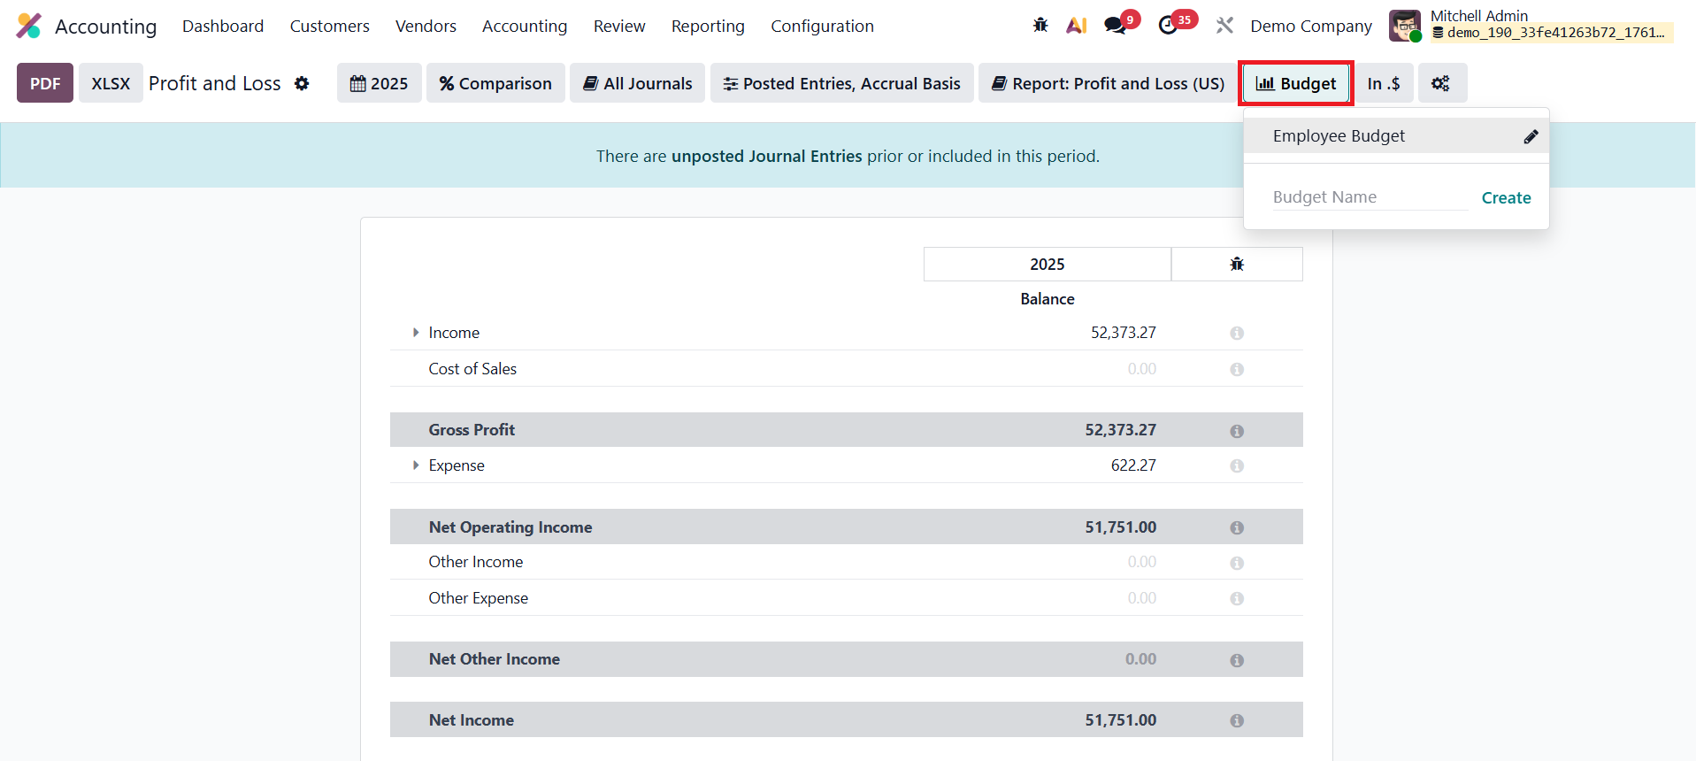Export report with PDF button
The height and width of the screenshot is (761, 1696).
pyautogui.click(x=45, y=83)
